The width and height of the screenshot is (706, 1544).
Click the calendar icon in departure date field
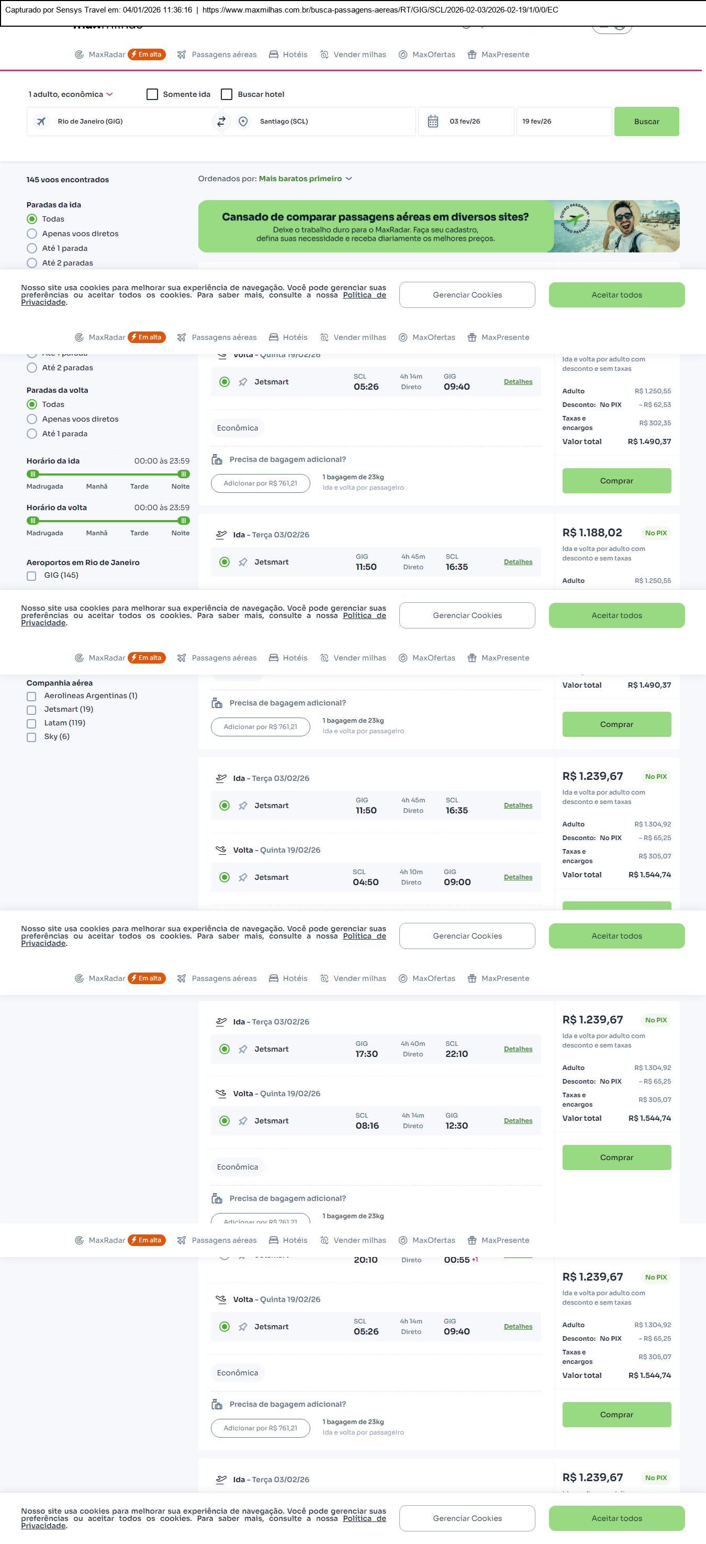[x=433, y=122]
